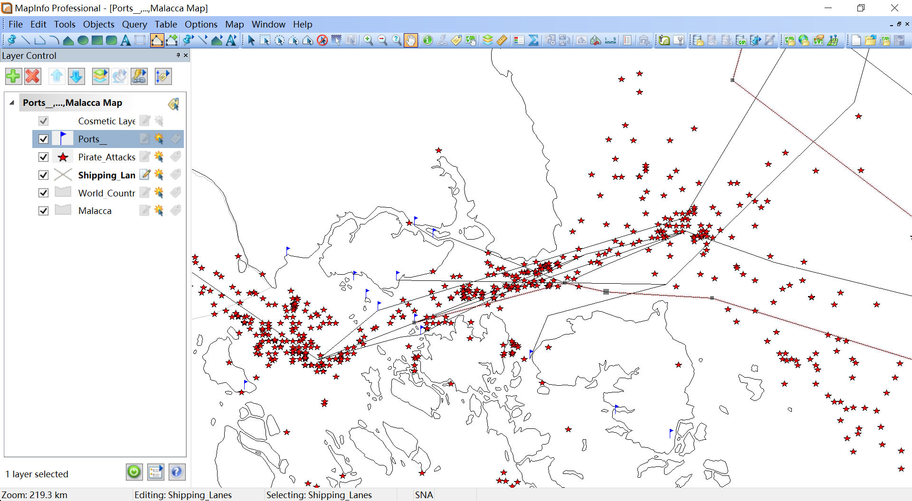
Task: Open text style dropdown on drawing toolbar
Action: (x=231, y=40)
